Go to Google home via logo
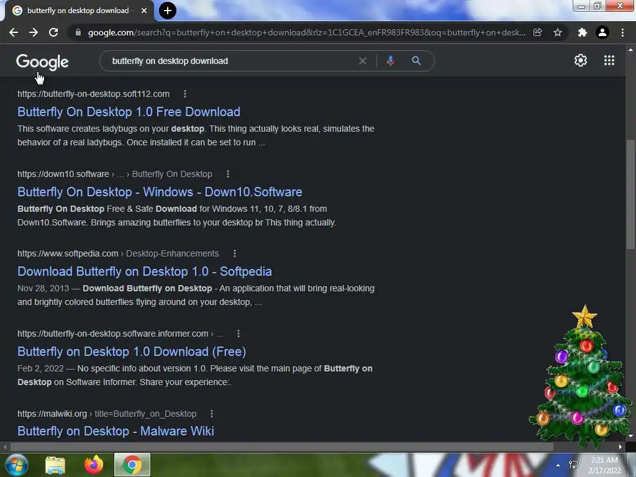The image size is (636, 477). pyautogui.click(x=42, y=62)
